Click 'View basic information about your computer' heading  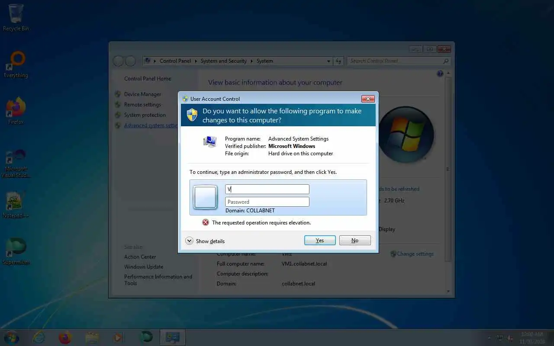click(x=275, y=83)
